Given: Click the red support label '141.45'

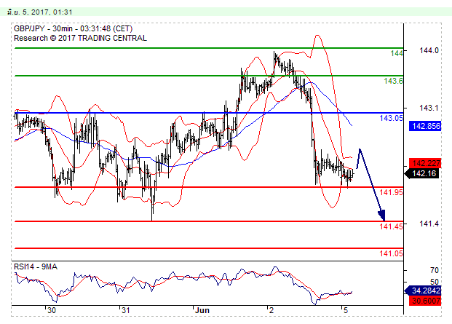Looking at the screenshot, I should pos(391,226).
